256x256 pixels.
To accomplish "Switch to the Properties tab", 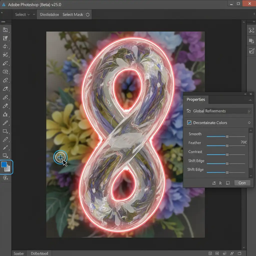I will 196,99.
